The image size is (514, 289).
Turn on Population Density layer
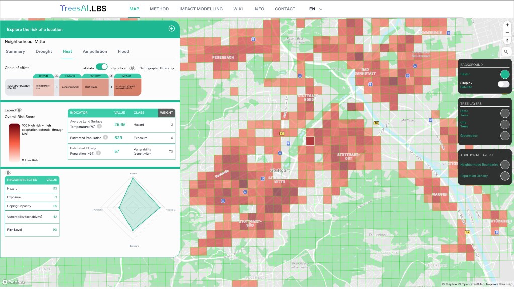[x=505, y=176]
